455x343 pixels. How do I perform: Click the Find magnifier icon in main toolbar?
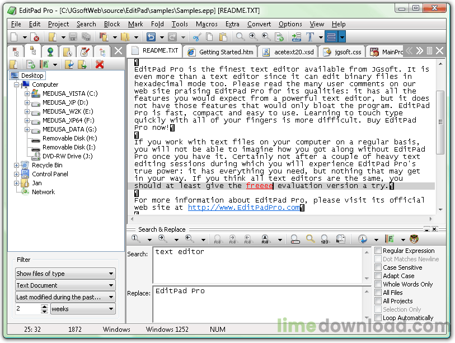240,37
